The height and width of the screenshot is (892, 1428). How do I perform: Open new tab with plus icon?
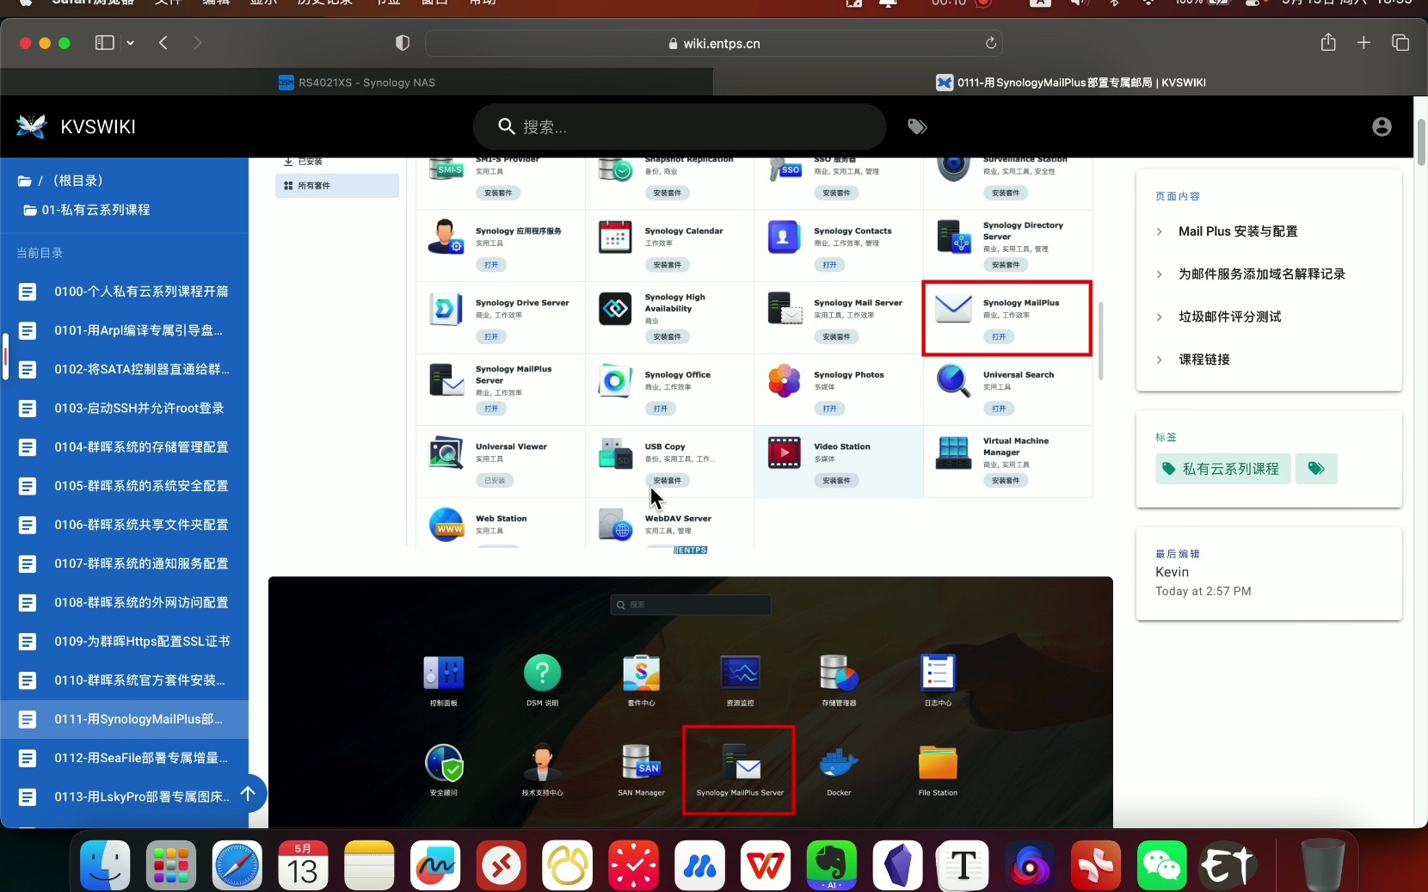click(x=1363, y=43)
